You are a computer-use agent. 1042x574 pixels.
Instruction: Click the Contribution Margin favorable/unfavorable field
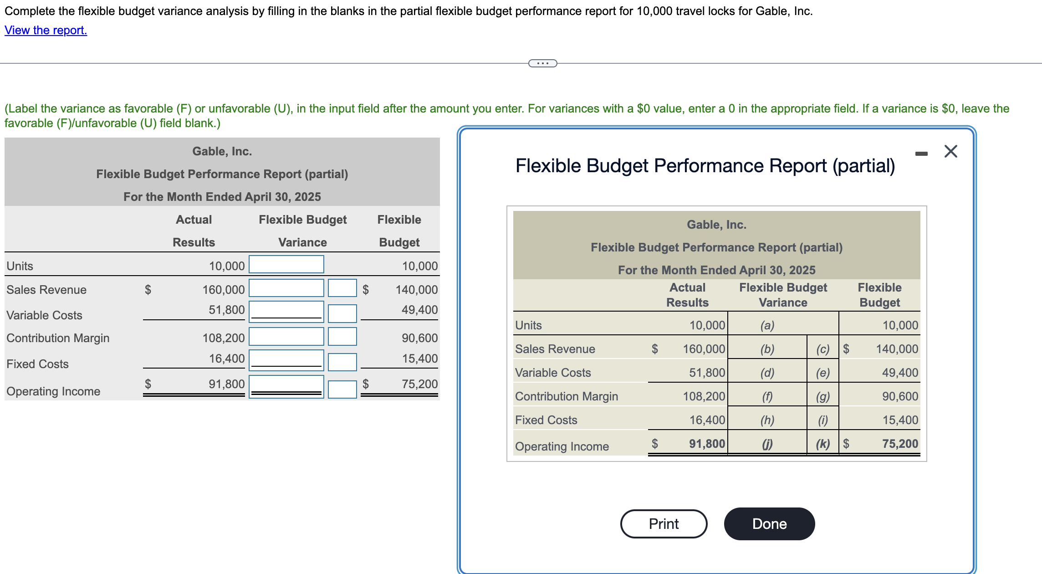click(342, 337)
